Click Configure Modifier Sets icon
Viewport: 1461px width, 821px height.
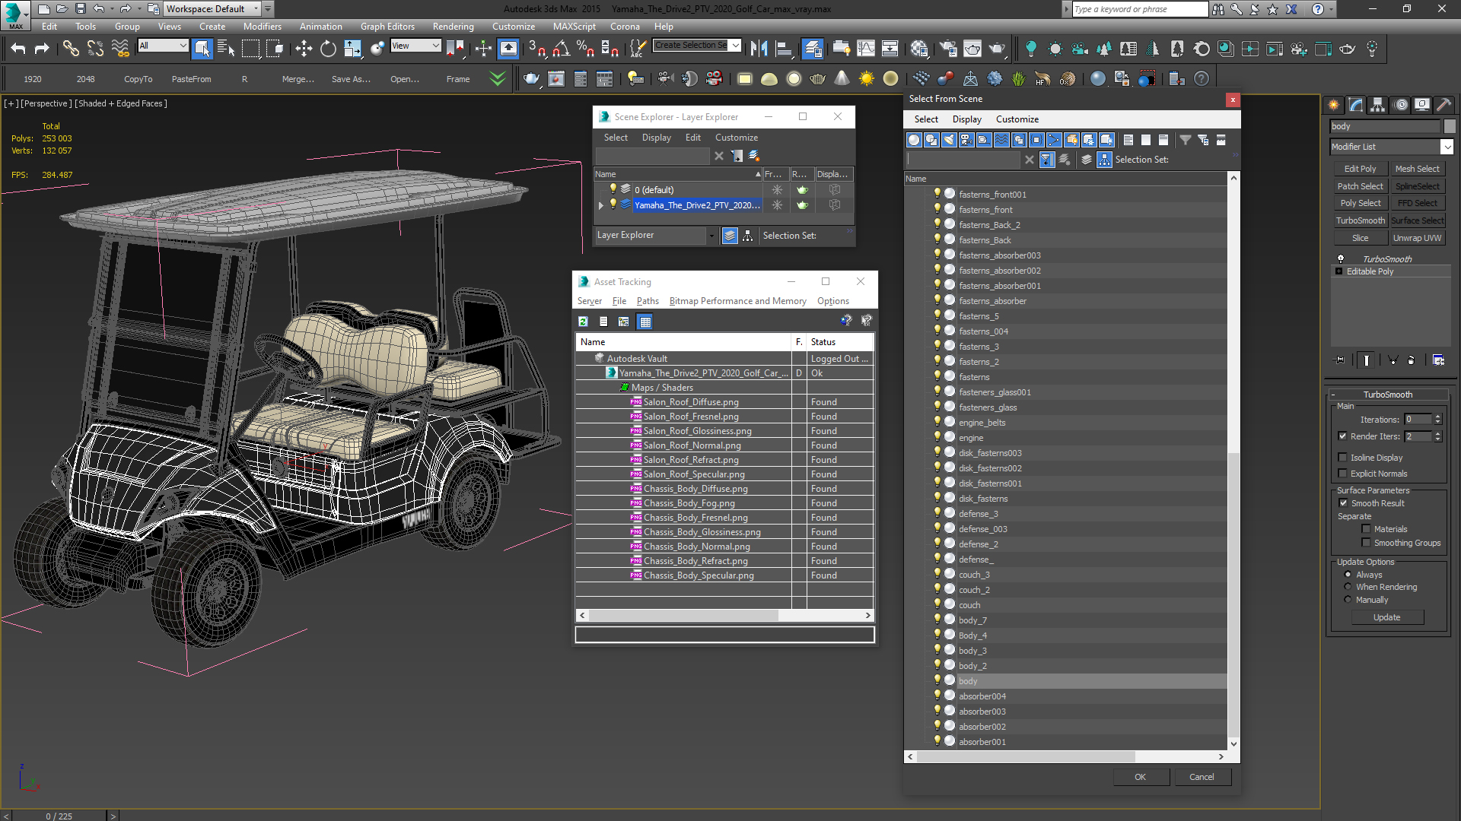click(1438, 360)
